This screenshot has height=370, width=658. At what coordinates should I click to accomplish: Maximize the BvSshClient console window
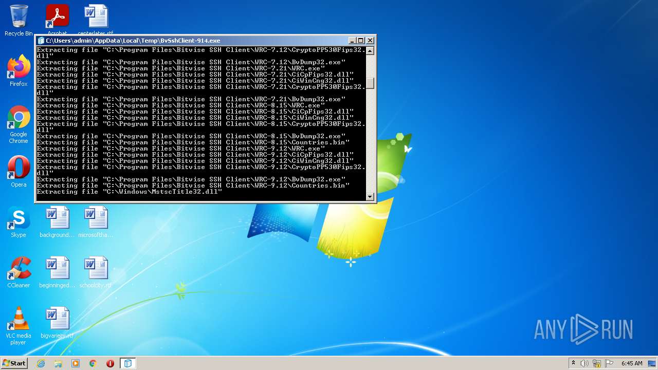(x=361, y=41)
